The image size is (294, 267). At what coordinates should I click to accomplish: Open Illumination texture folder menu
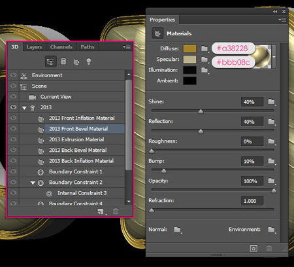[204, 70]
